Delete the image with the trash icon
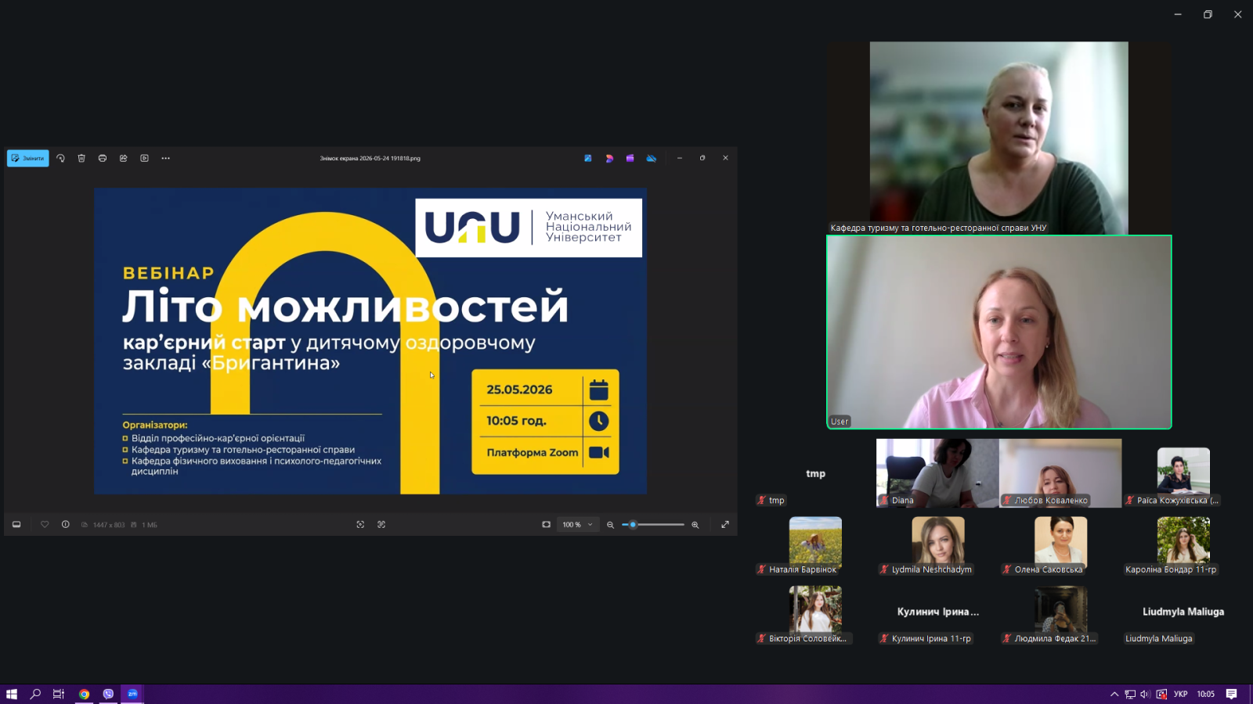The width and height of the screenshot is (1253, 704). click(x=81, y=158)
